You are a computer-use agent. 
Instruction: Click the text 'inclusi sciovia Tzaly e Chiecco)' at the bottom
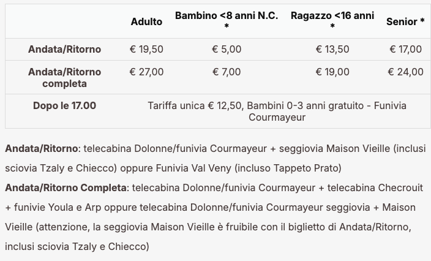tap(77, 247)
